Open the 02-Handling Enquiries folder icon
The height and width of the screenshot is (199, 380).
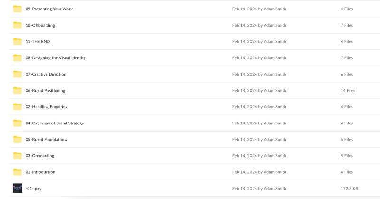pyautogui.click(x=17, y=107)
